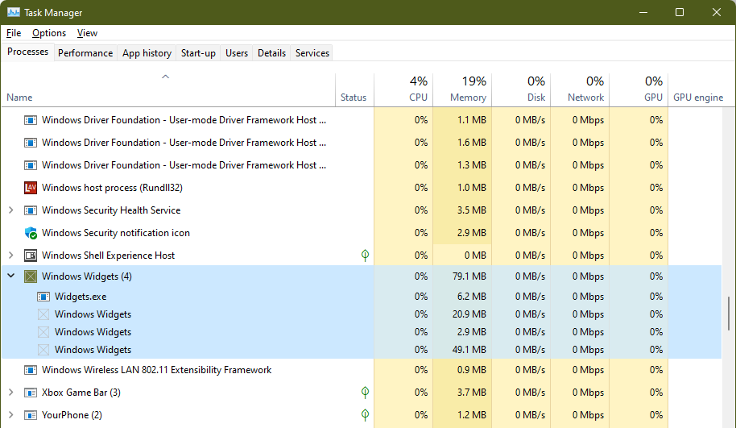
Task: Select the Xbox Game Bar (3) row name
Action: point(81,393)
